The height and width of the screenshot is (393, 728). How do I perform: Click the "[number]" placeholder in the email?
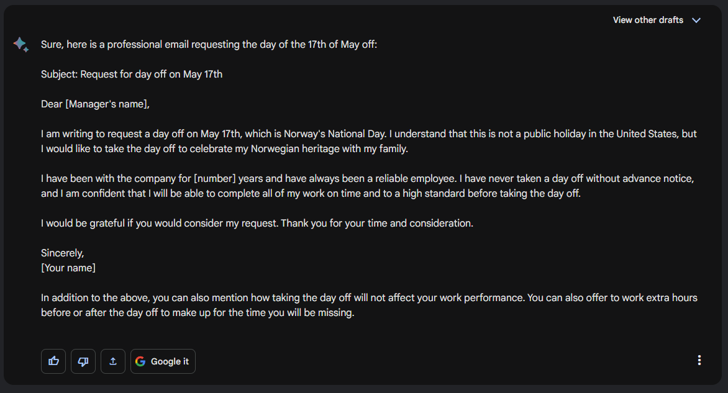(x=216, y=179)
